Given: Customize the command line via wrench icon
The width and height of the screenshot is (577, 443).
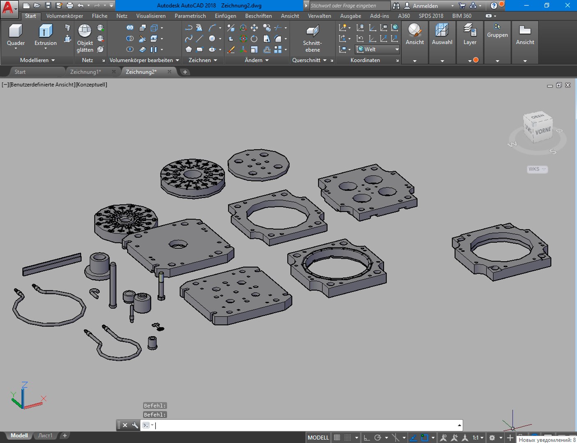Looking at the screenshot, I should pyautogui.click(x=135, y=425).
